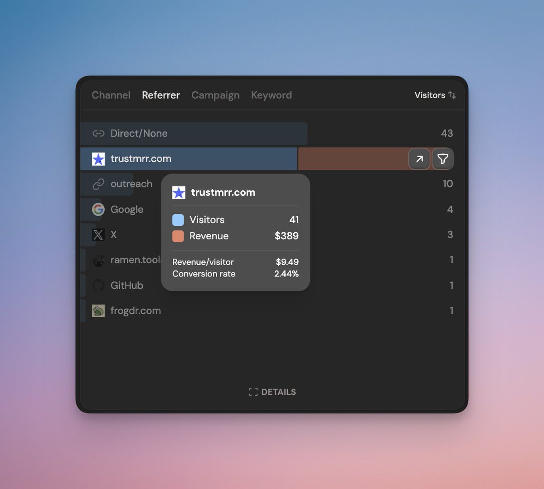Click the tooltip Visitors value 41

(294, 220)
